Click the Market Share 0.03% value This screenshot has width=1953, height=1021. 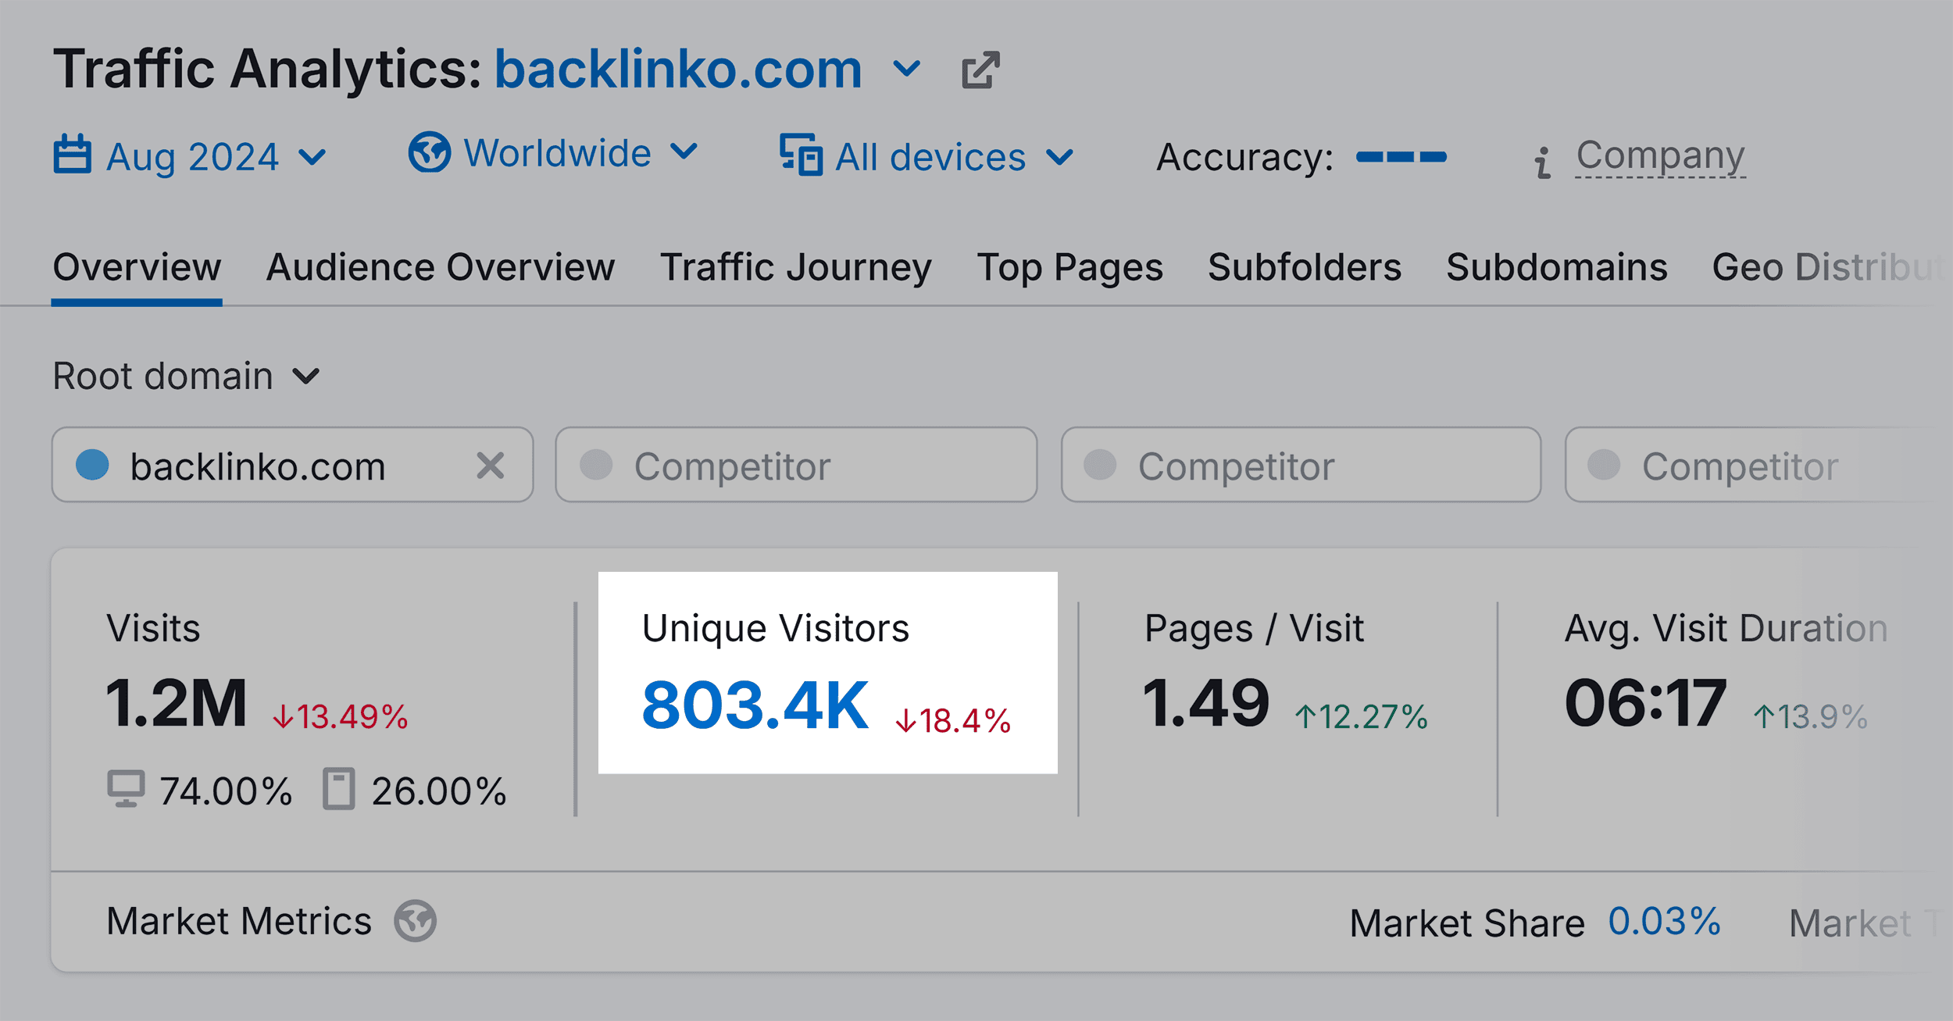(x=1665, y=921)
